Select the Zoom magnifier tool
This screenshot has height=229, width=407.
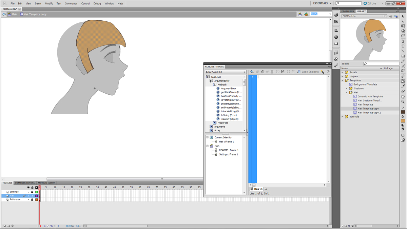pos(403,102)
